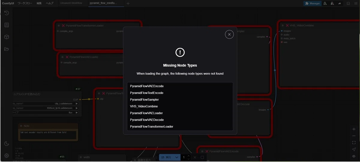Viewport: 360px width, 162px height.
Task: Expand the run mode dropdown arrow
Action: coord(177,157)
